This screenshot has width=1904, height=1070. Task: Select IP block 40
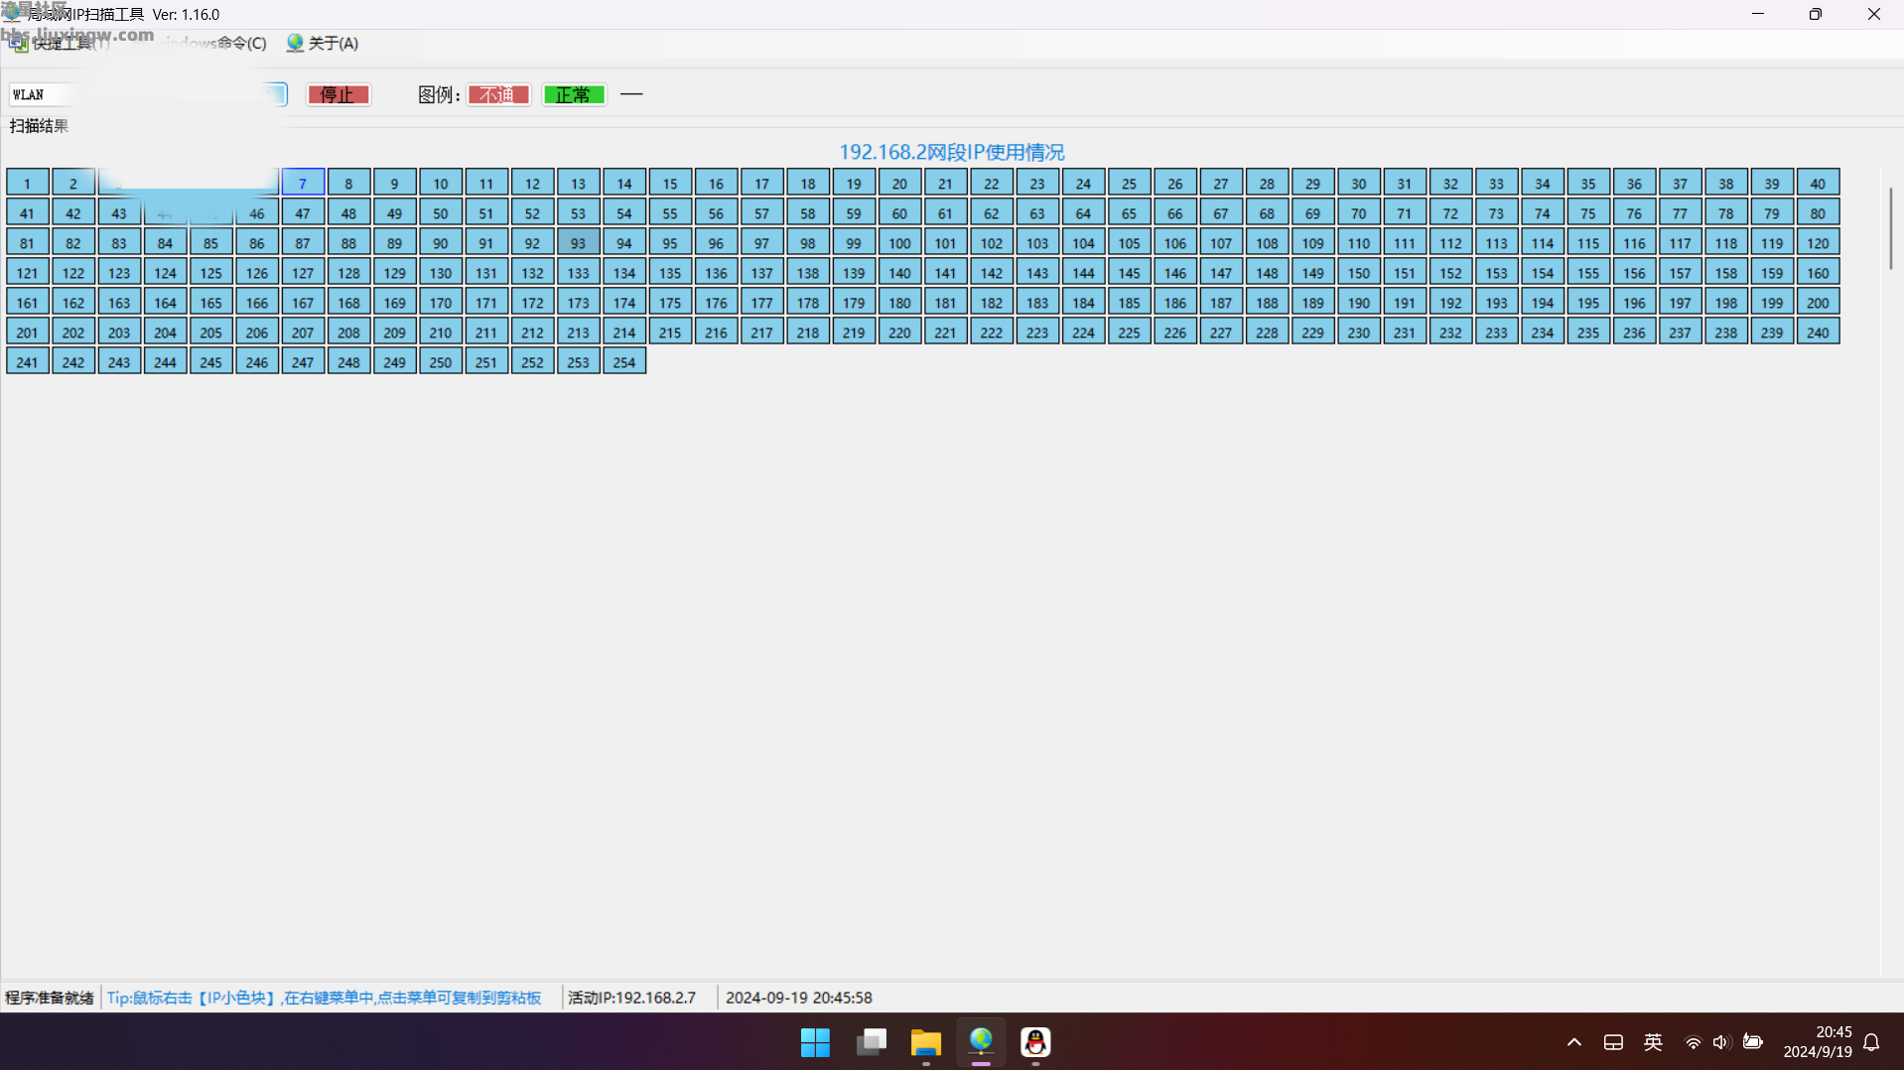1818,183
